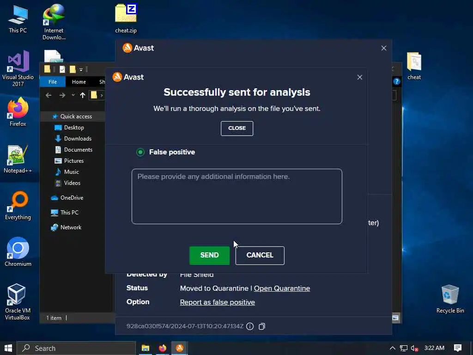Click Report as false positive link
The image size is (473, 355).
point(217,302)
